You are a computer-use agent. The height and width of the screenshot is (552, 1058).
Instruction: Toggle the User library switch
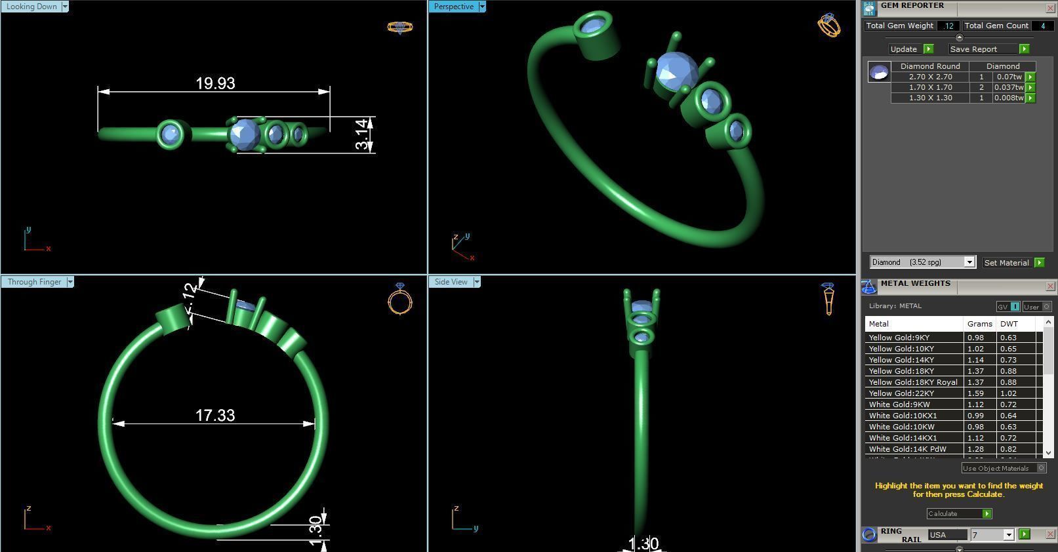coord(1038,306)
